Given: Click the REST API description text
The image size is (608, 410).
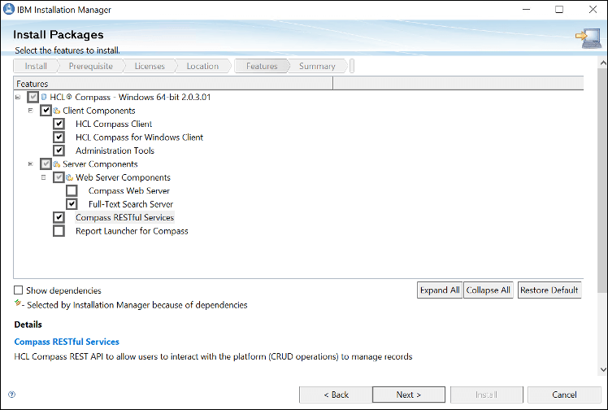Looking at the screenshot, I should pyautogui.click(x=213, y=356).
